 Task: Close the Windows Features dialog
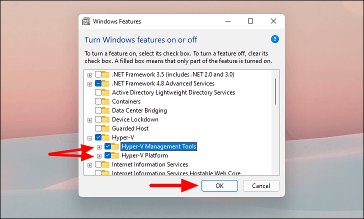pyautogui.click(x=273, y=21)
